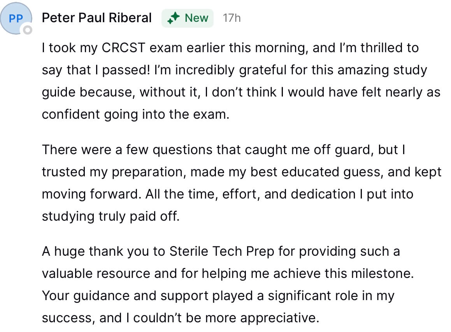The image size is (451, 332).
Task: Click the green sparkle icon in badge
Action: [x=174, y=18]
